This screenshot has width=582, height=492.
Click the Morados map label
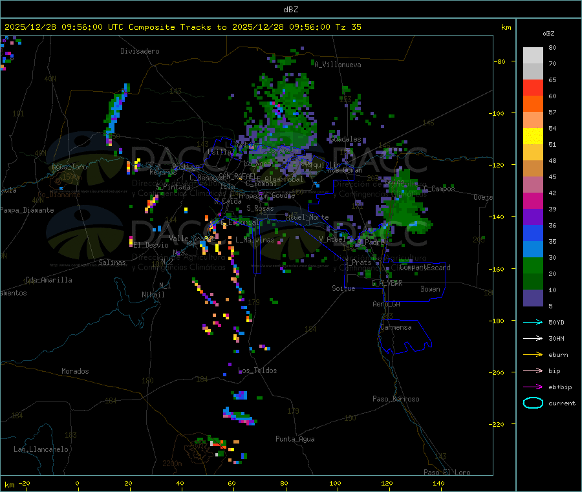click(x=76, y=371)
